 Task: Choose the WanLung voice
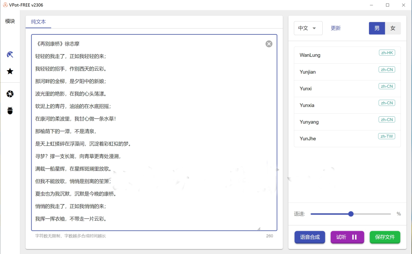347,55
